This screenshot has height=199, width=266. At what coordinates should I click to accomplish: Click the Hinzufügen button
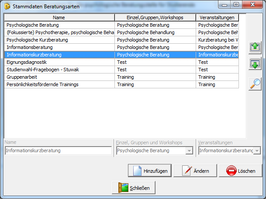pos(150,171)
